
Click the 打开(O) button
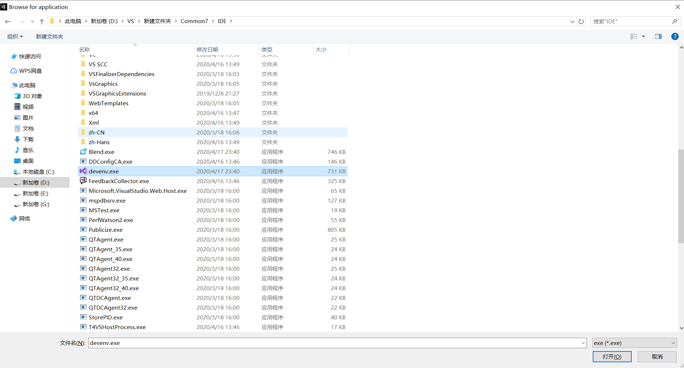(x=612, y=356)
